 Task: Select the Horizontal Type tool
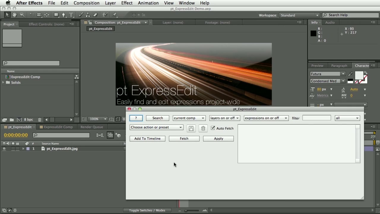71,15
